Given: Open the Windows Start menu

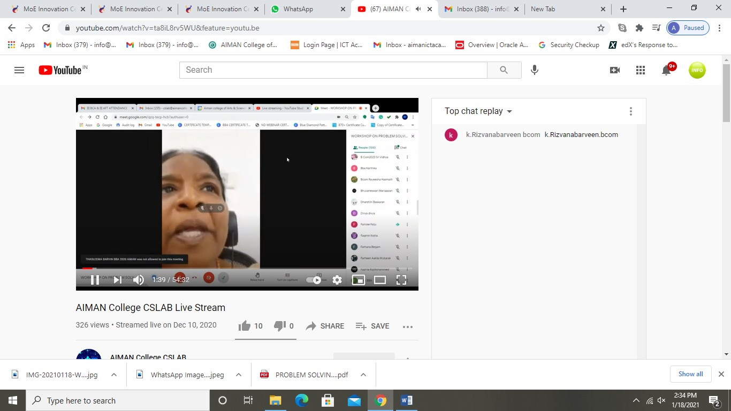Looking at the screenshot, I should 13,400.
